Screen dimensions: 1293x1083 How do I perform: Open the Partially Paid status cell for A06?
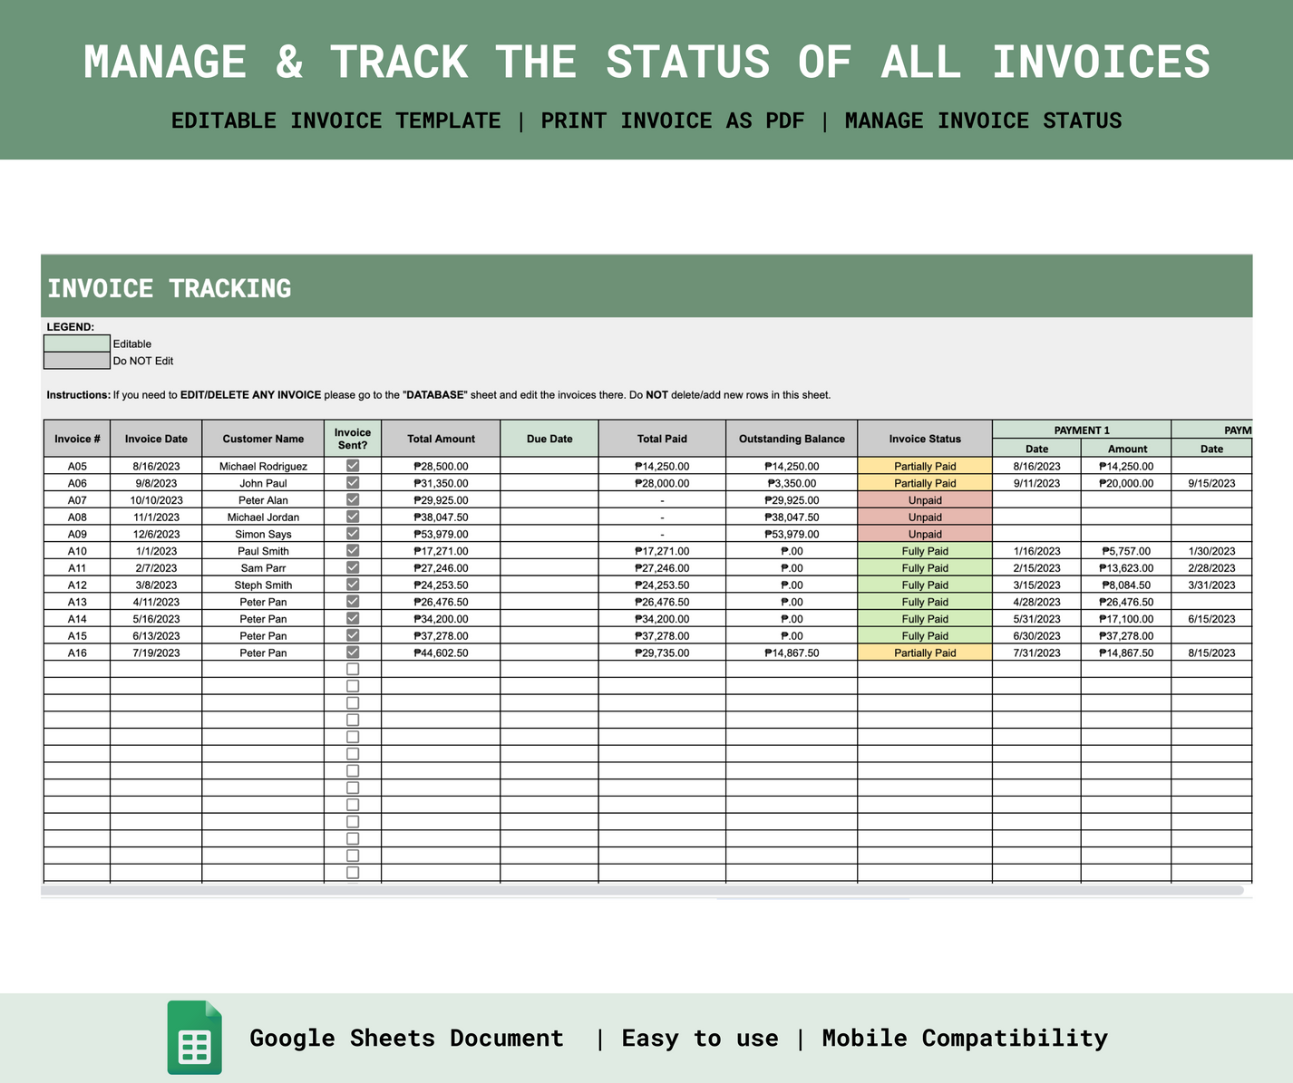coord(924,482)
